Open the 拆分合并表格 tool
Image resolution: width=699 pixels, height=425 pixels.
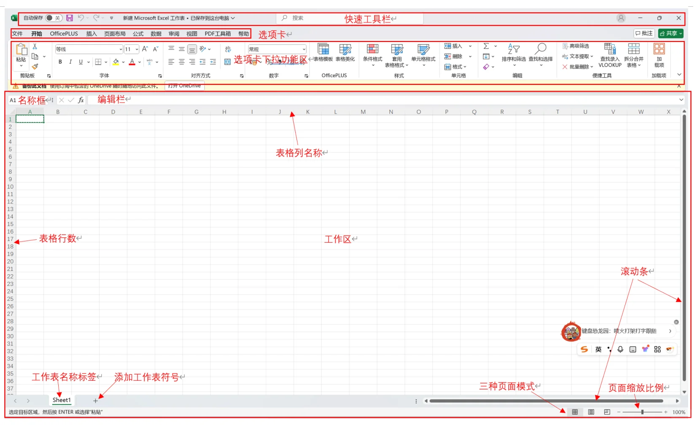pyautogui.click(x=634, y=55)
